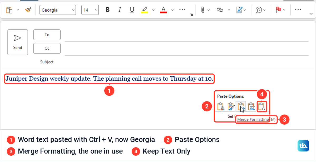
Task: Open the font dialog launcher arrow
Action: (191, 14)
